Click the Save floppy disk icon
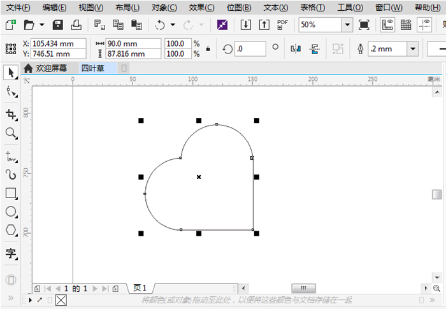This screenshot has width=446, height=309. (58, 25)
